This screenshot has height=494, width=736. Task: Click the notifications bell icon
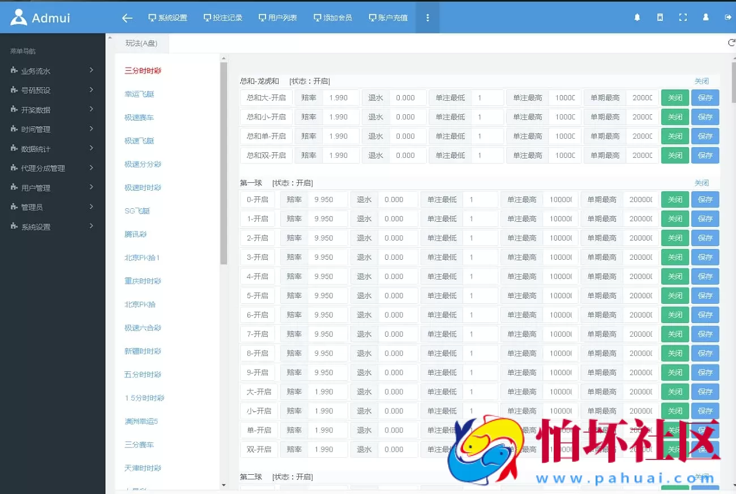click(x=637, y=18)
